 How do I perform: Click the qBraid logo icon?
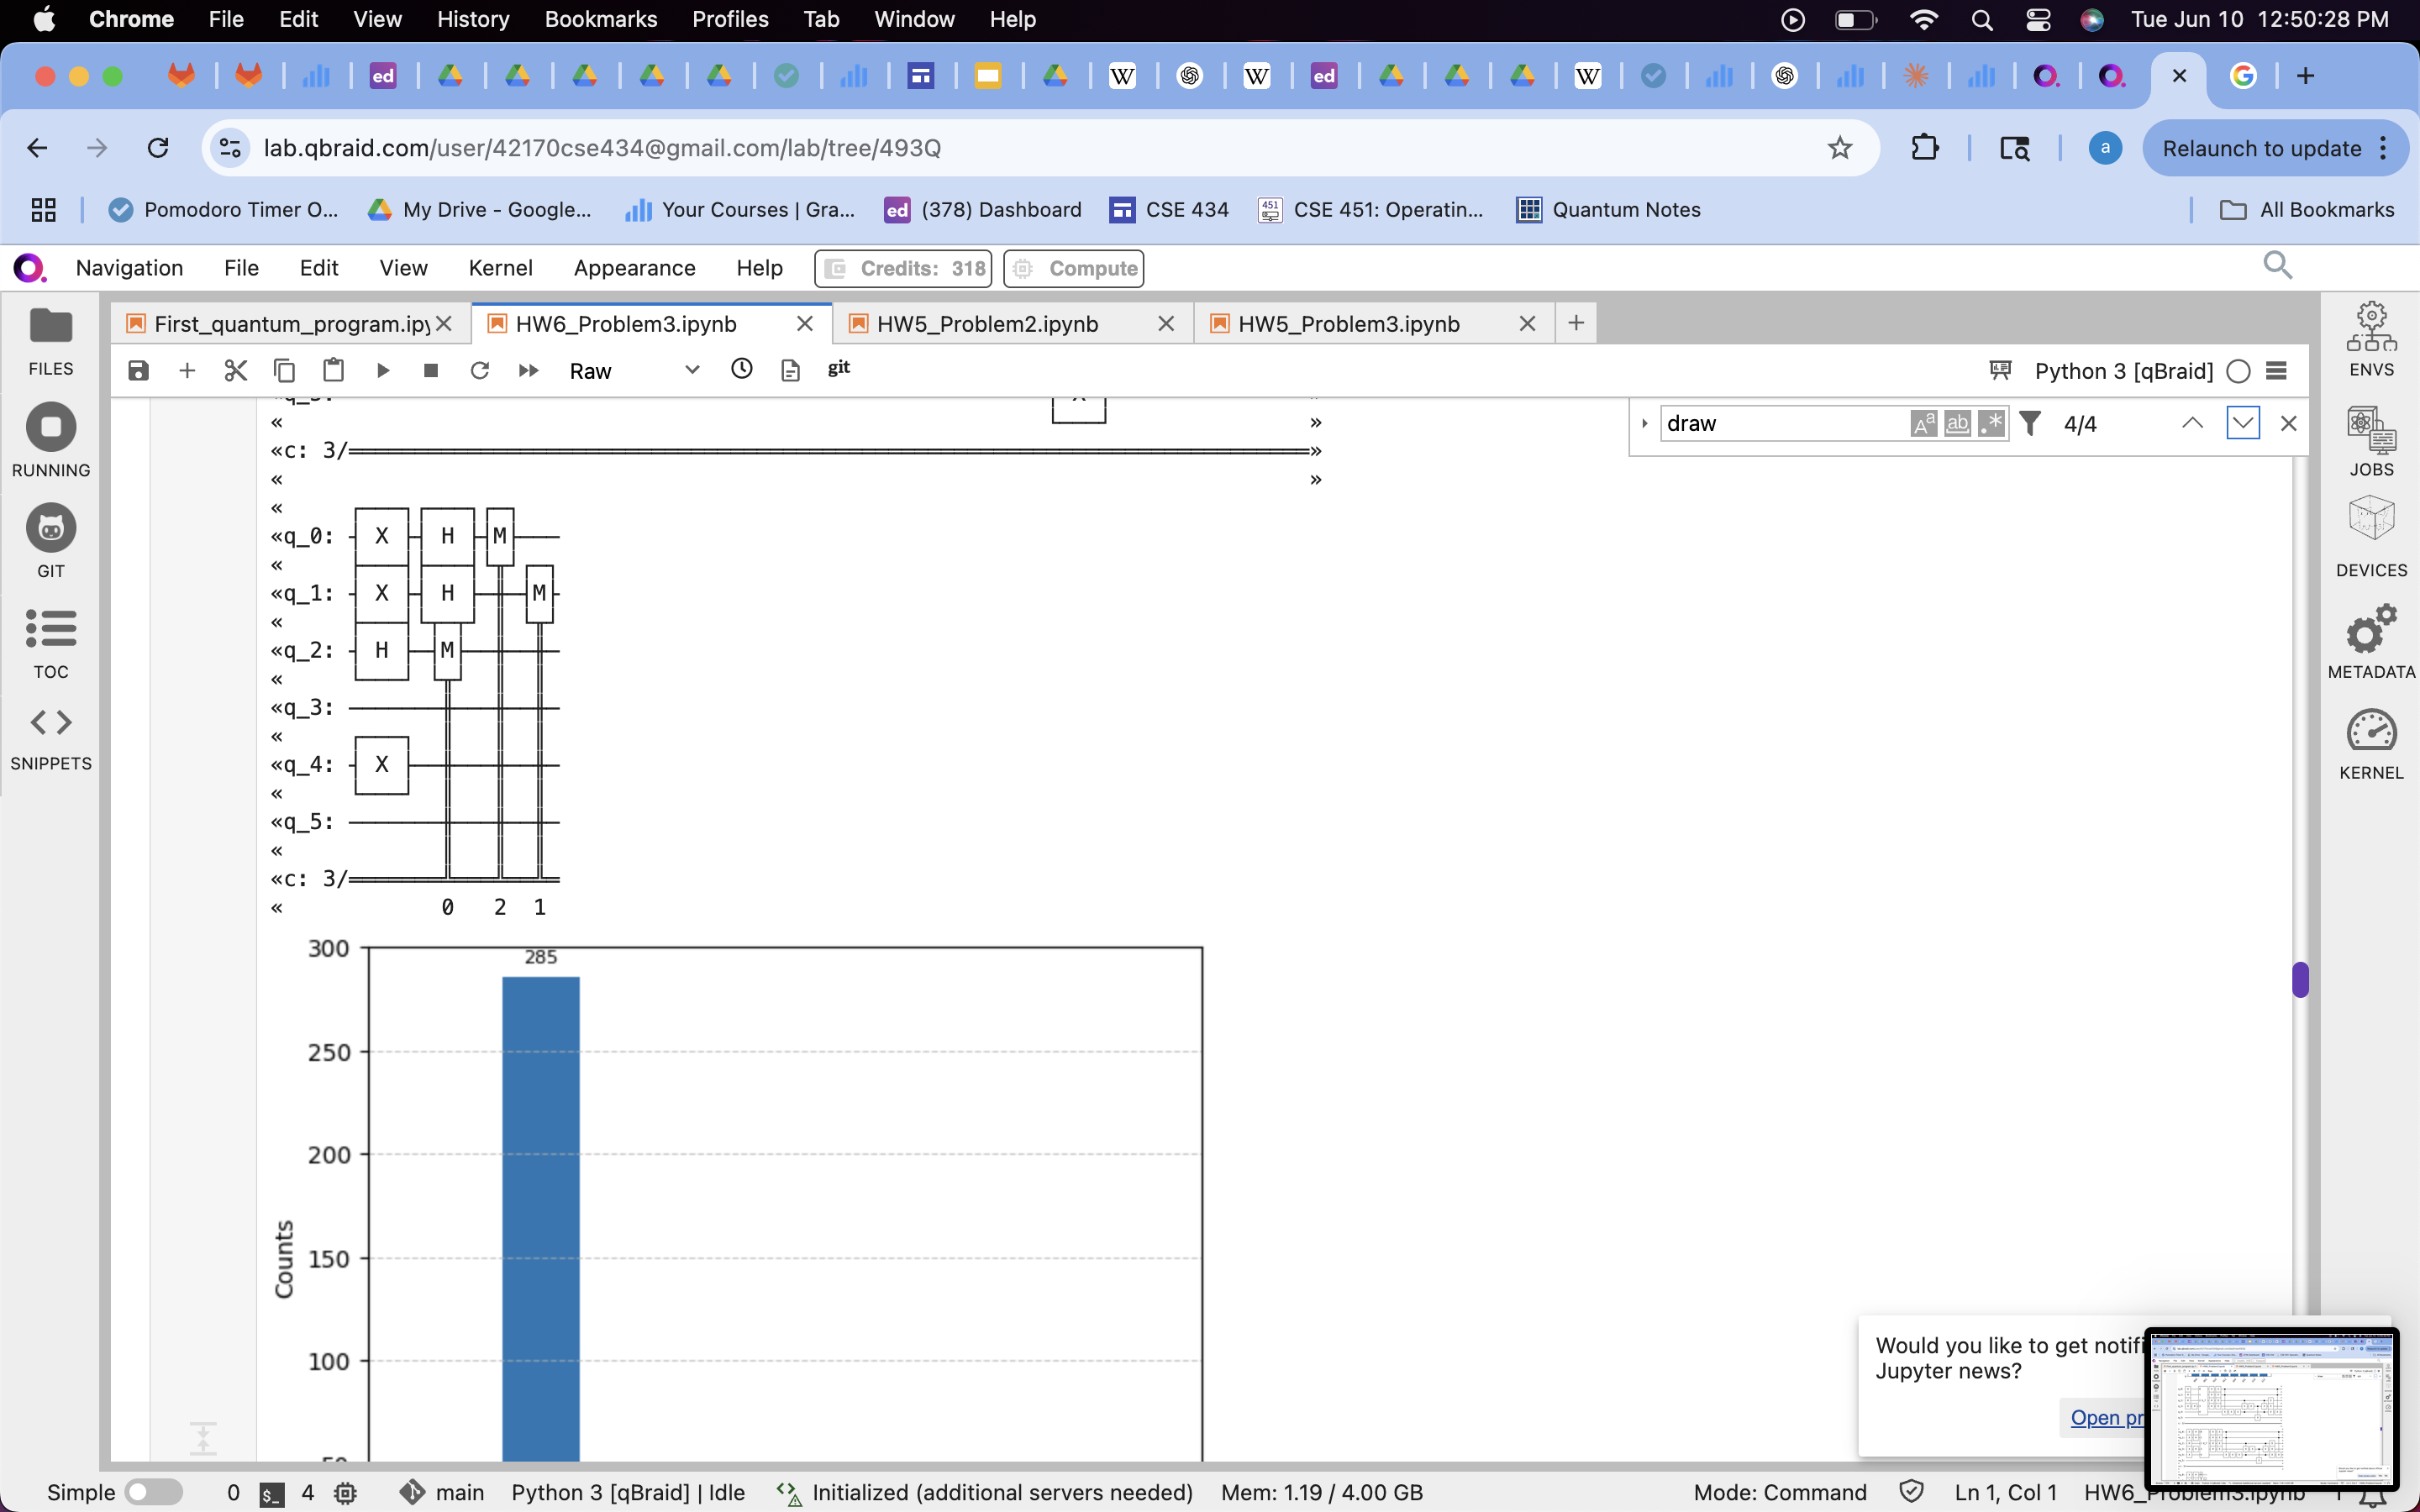point(29,268)
